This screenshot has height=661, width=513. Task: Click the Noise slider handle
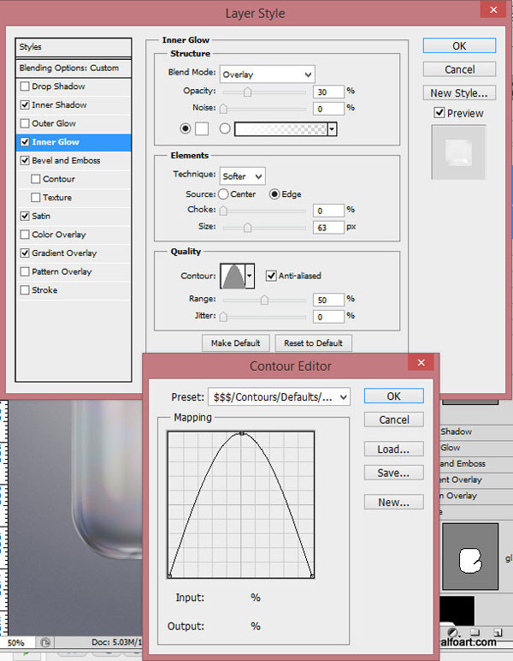(223, 109)
